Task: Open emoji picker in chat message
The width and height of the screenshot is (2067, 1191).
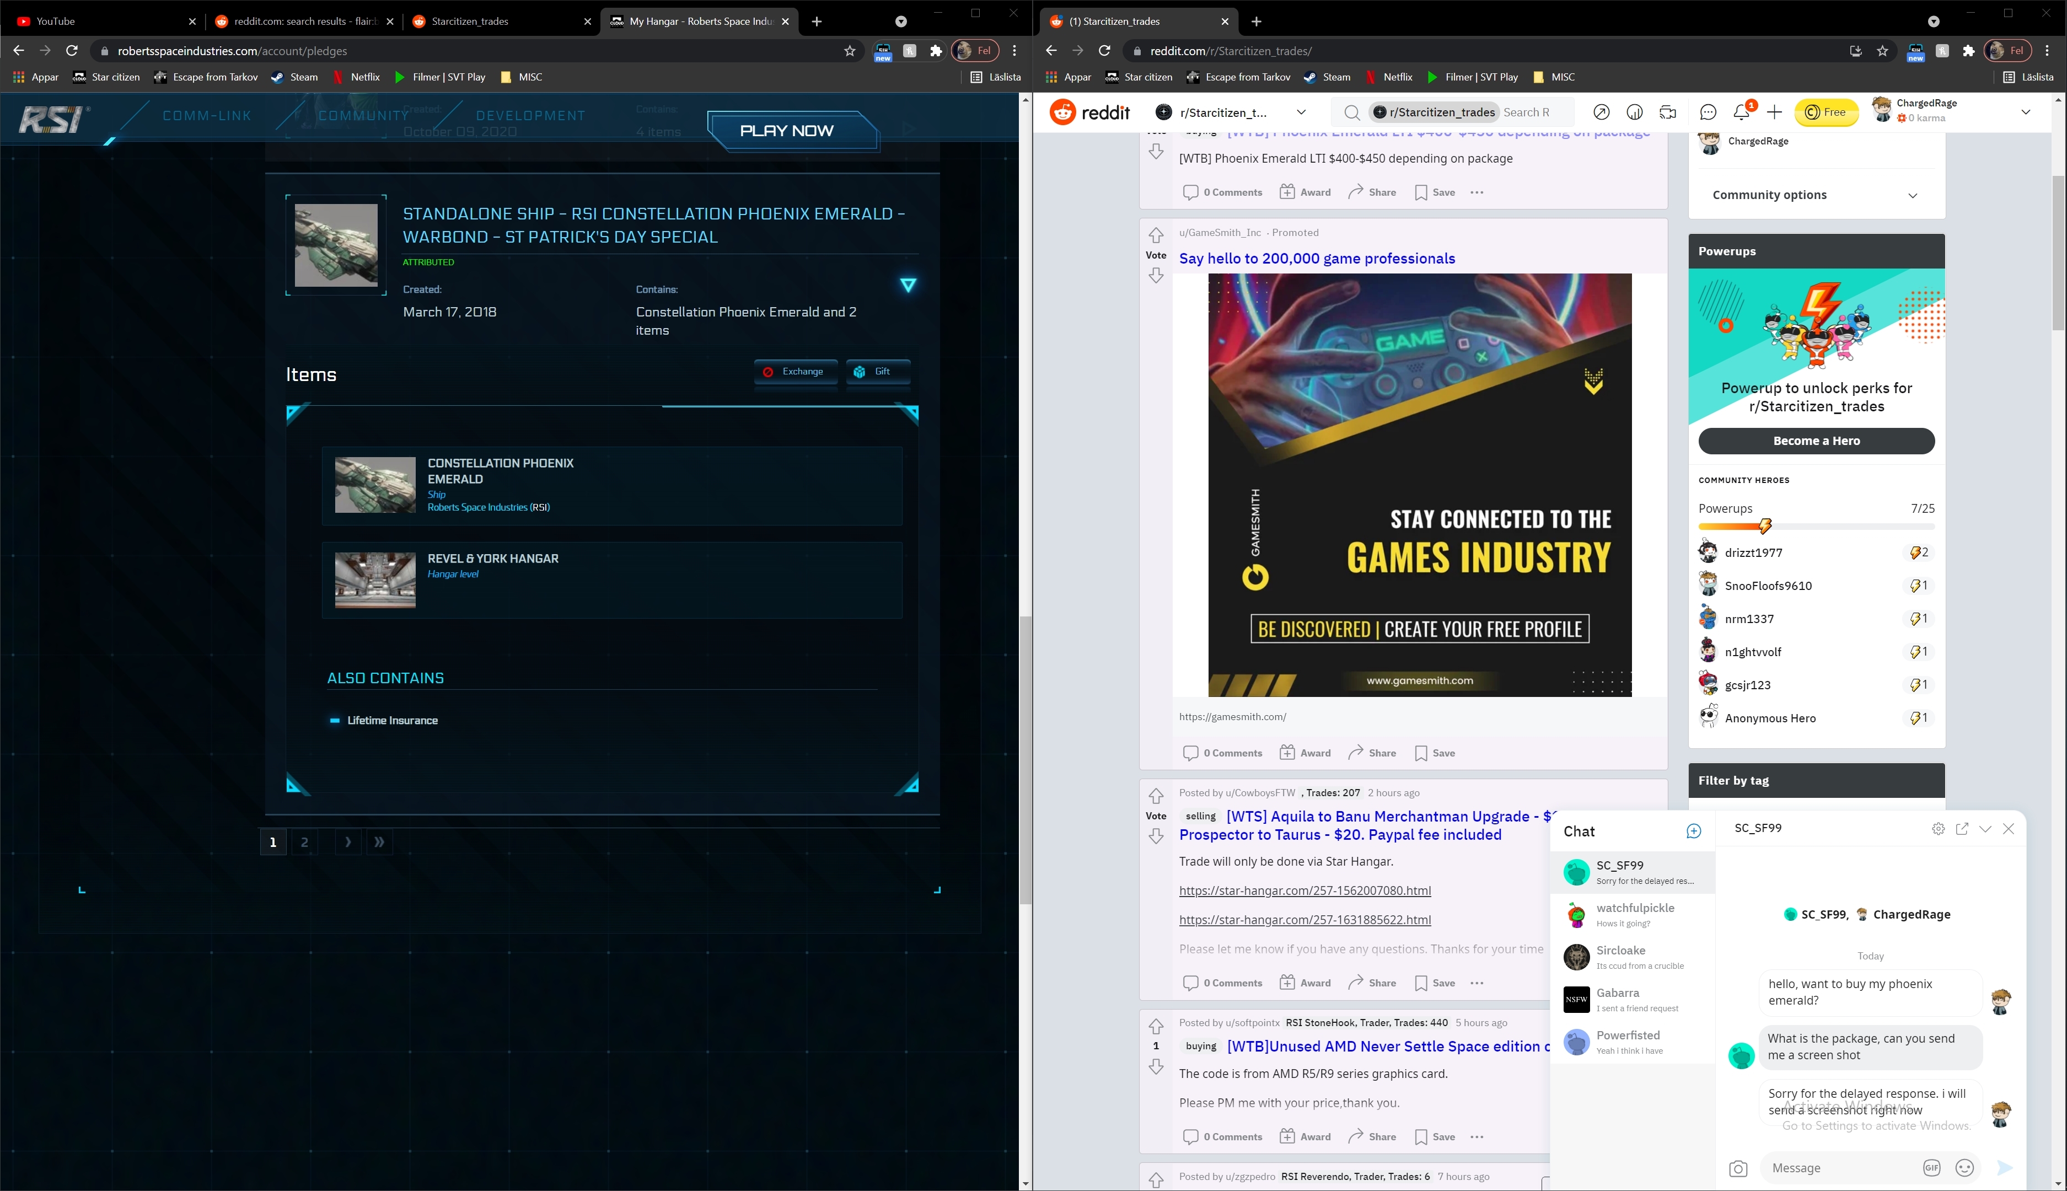Action: point(1964,1168)
